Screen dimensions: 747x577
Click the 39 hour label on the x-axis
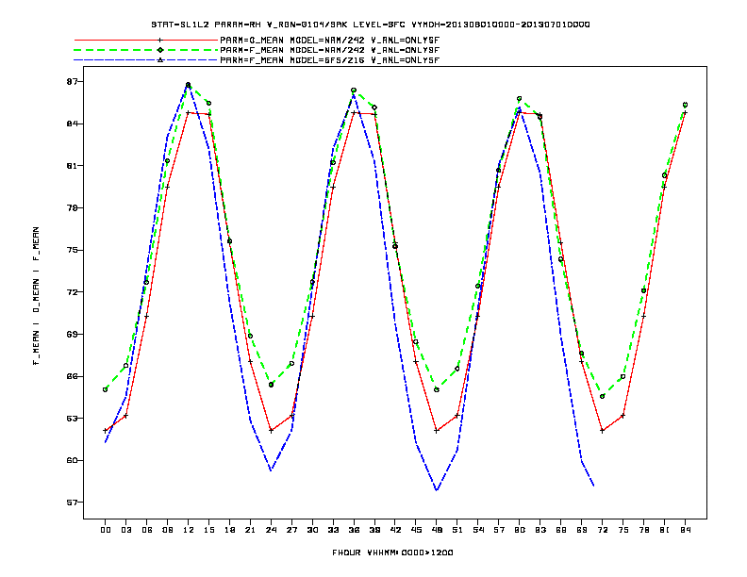point(374,530)
